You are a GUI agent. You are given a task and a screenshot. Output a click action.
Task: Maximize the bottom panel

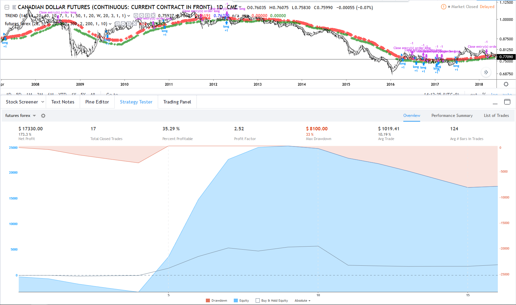coord(507,102)
